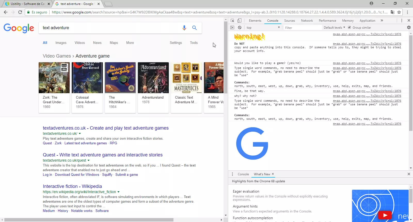413x222 pixels.
Task: Close the What's New drawer tab
Action: [273, 174]
